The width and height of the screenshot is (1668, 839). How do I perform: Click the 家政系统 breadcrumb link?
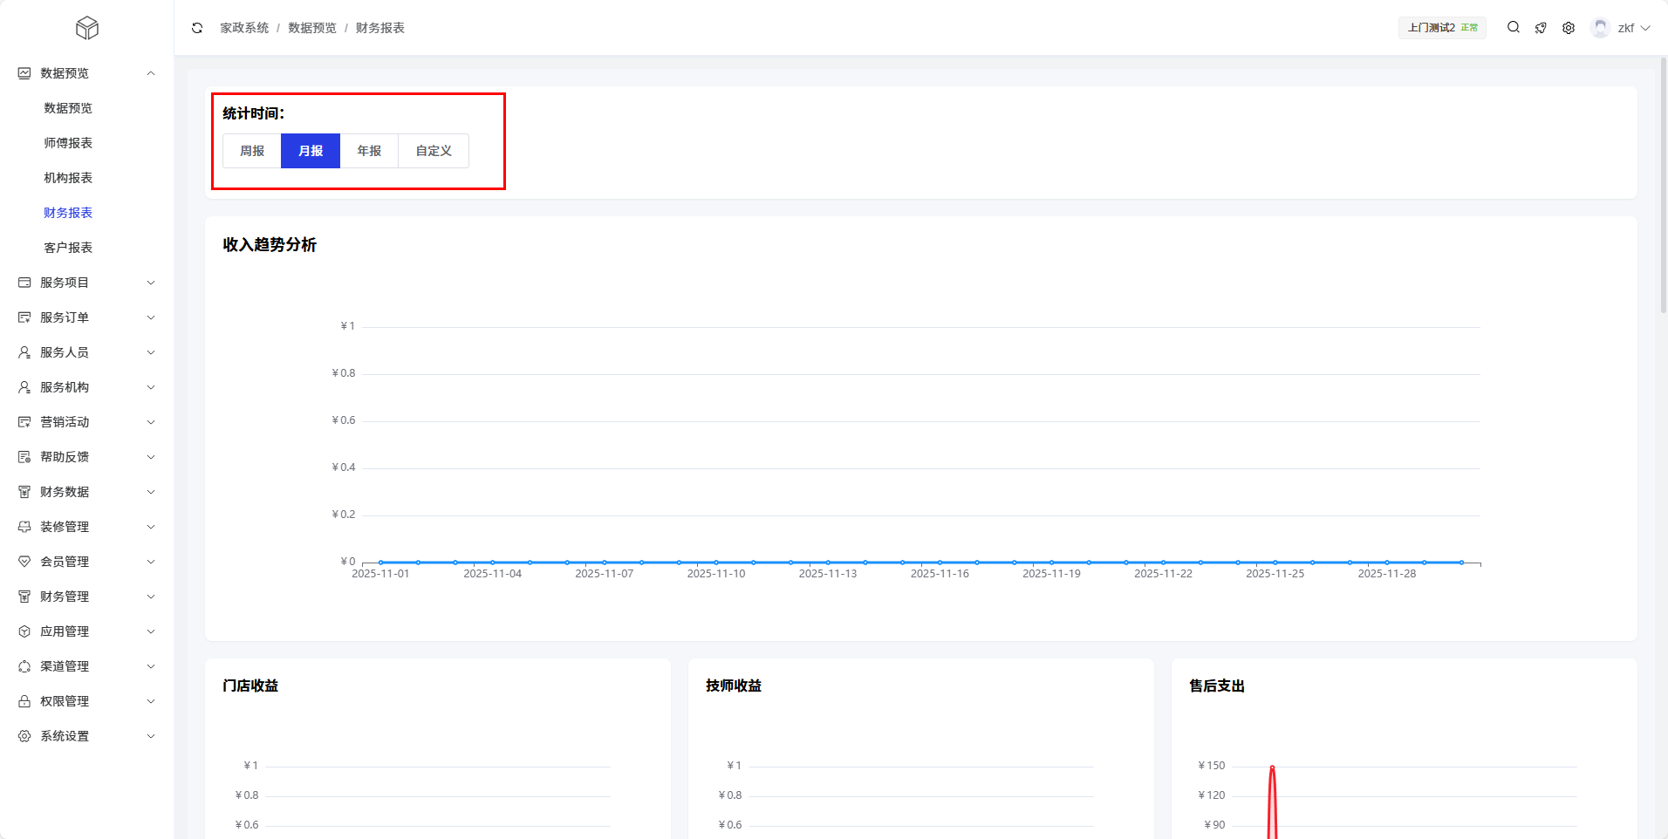click(244, 28)
